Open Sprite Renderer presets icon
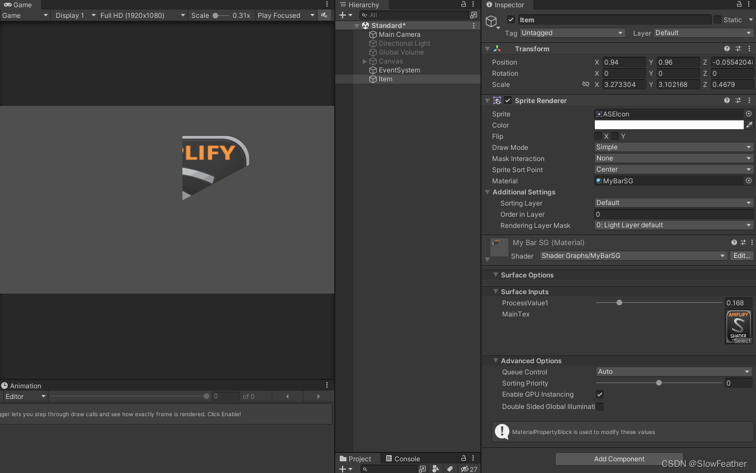This screenshot has width=756, height=473. pos(738,101)
